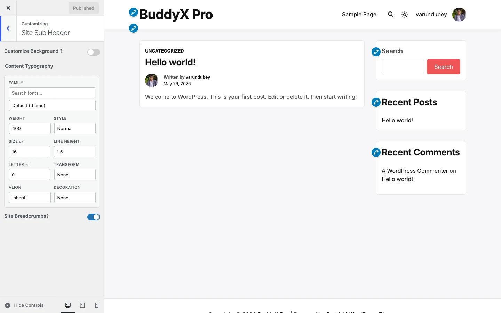
Task: Click the BuddyX Pro site title
Action: 176,15
